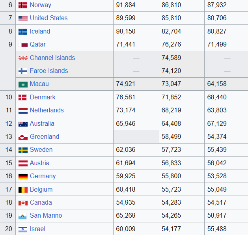Image resolution: width=248 pixels, height=235 pixels.
Task: Click the Faroe Islands flag icon
Action: pyautogui.click(x=23, y=71)
